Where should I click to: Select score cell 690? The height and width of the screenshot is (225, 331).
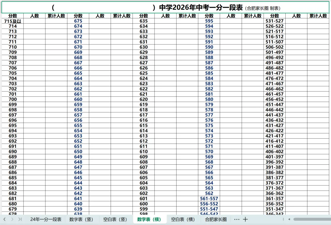tap(13, 152)
